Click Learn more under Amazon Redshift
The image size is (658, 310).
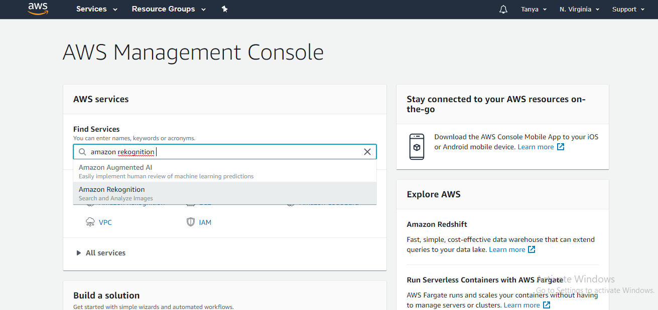[x=507, y=249]
